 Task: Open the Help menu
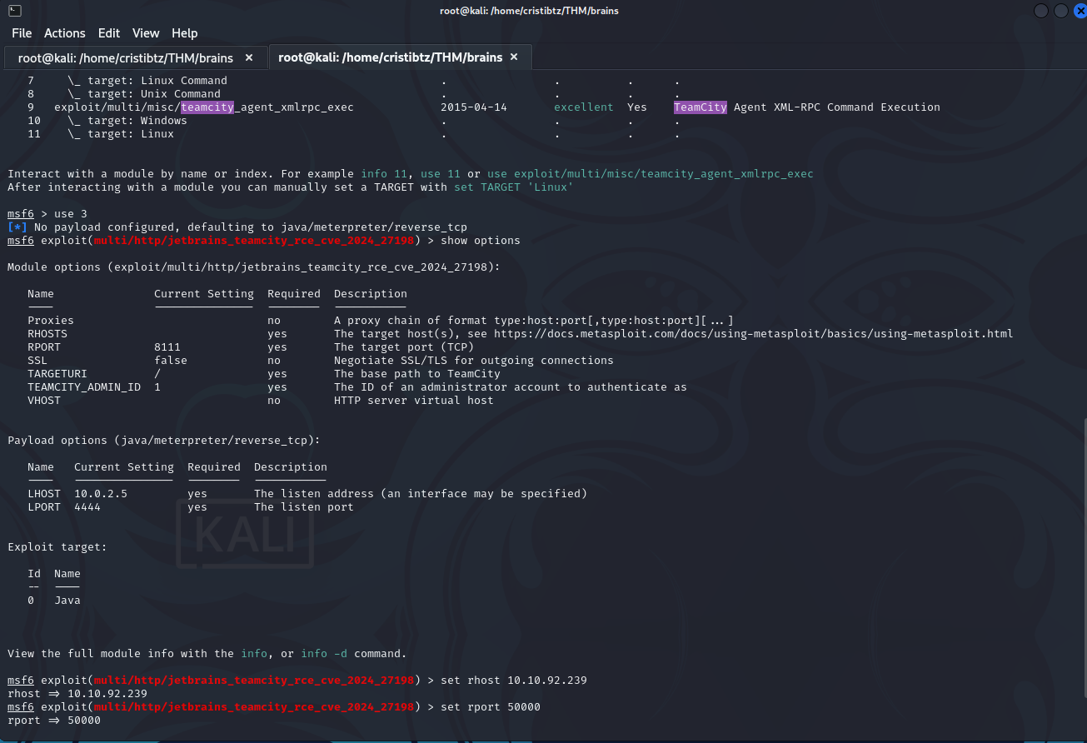tap(185, 33)
